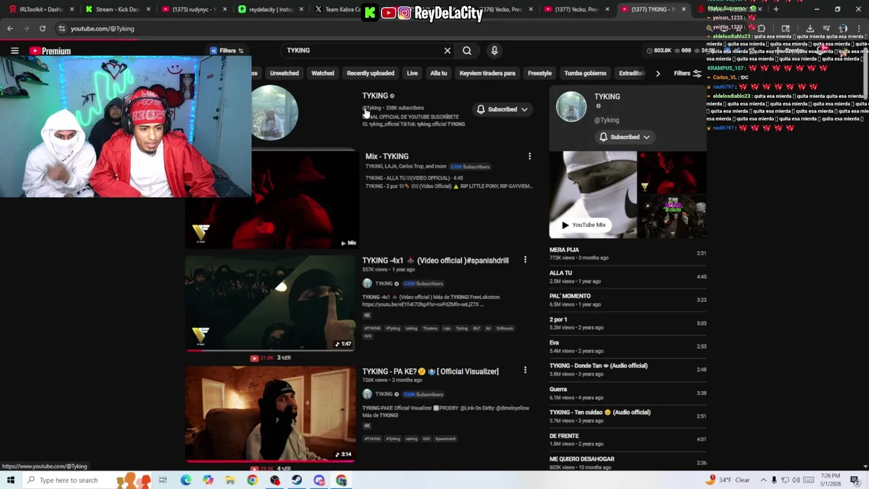Open the Filters extension button by the logo
Image resolution: width=869 pixels, height=489 pixels.
[227, 51]
